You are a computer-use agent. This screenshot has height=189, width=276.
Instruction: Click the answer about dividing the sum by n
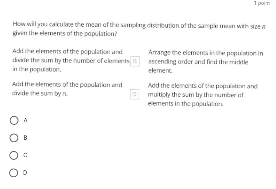[x=67, y=89]
